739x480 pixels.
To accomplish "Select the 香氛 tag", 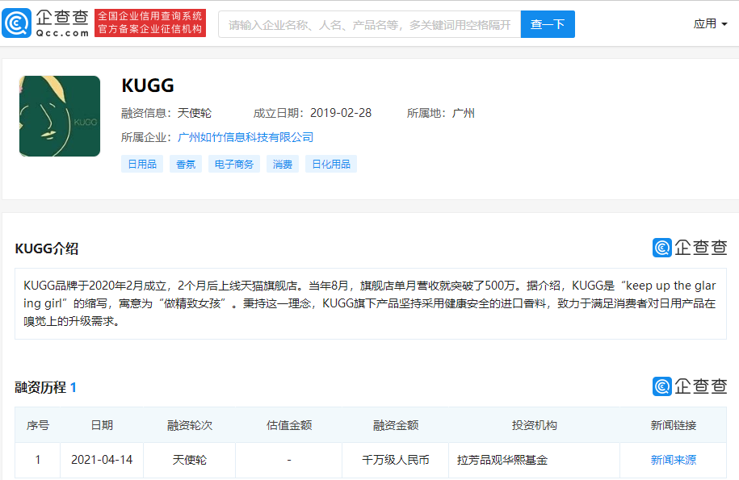I will (186, 165).
